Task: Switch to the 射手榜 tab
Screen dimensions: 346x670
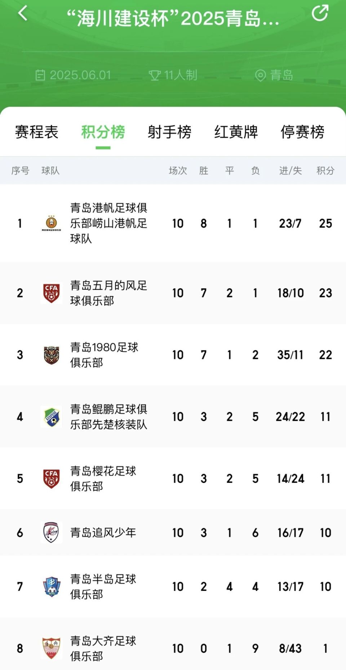Action: pyautogui.click(x=169, y=132)
